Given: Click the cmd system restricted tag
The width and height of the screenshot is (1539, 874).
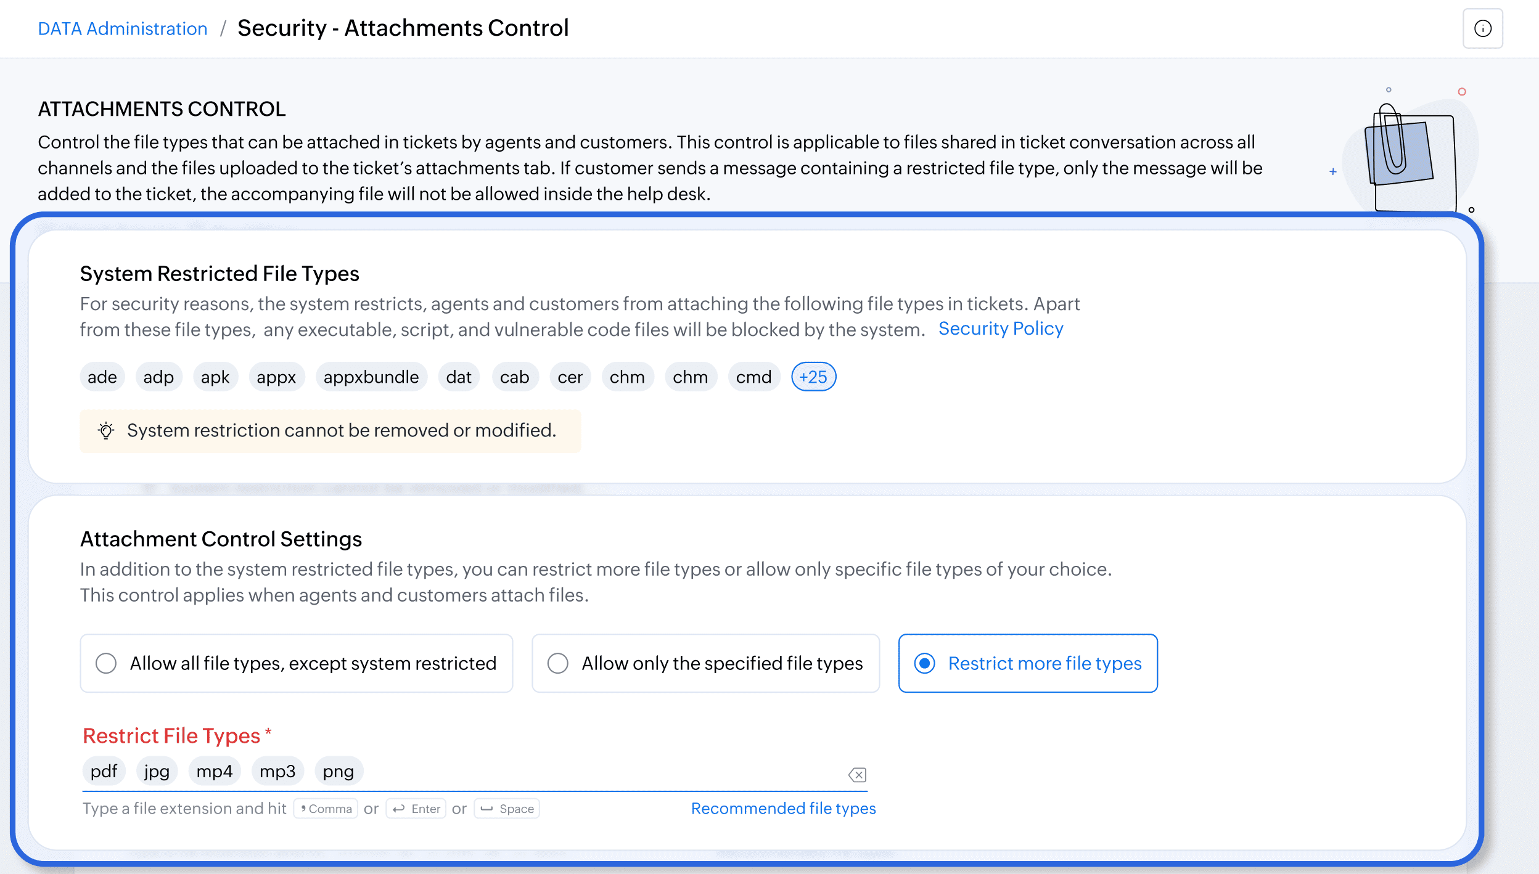Looking at the screenshot, I should [753, 377].
